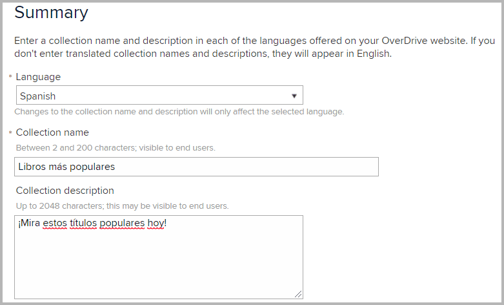Click misspelled word 'estos' in description
504x305 pixels.
(55, 223)
